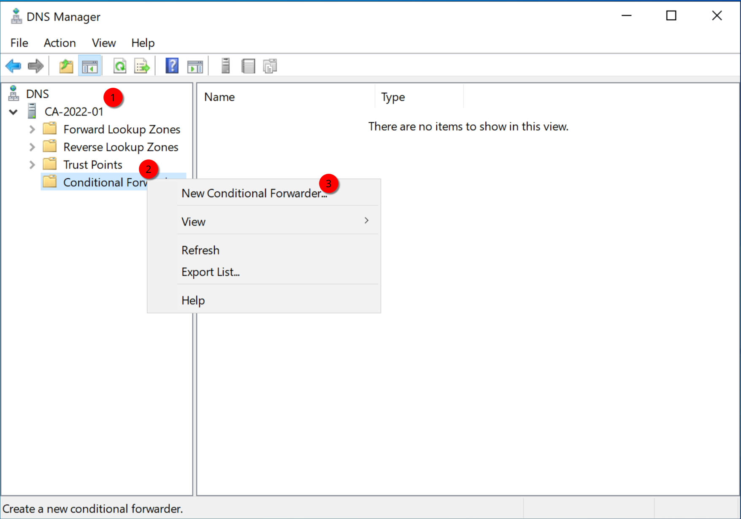This screenshot has width=741, height=519.
Task: Toggle Show/Hide Console Tree toolbar icon
Action: (89, 66)
